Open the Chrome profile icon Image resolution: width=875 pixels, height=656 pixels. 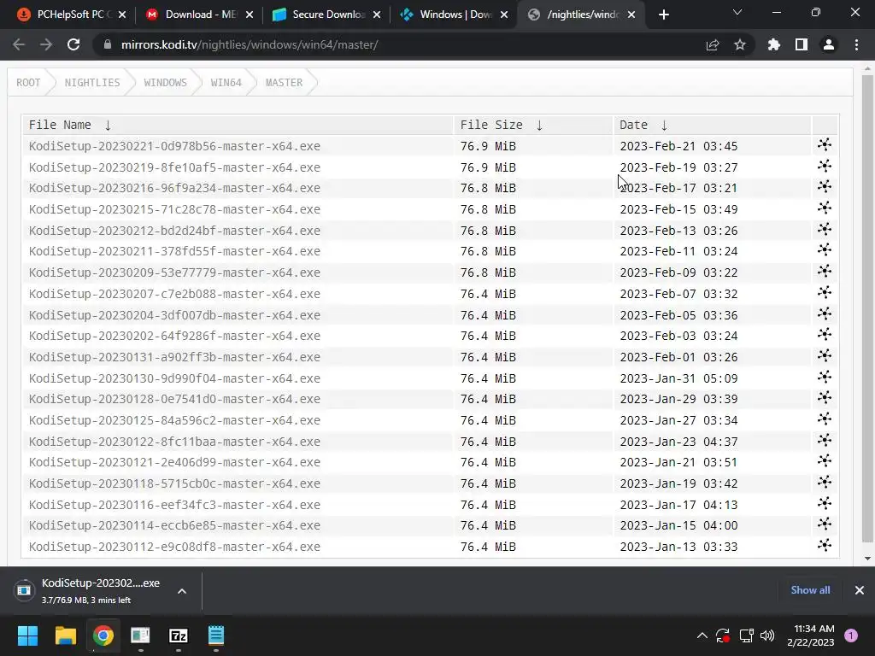click(x=829, y=44)
